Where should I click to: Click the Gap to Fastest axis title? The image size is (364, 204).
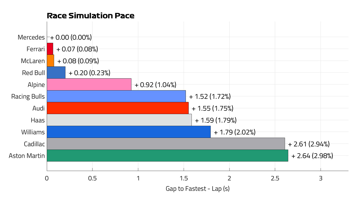point(198,188)
